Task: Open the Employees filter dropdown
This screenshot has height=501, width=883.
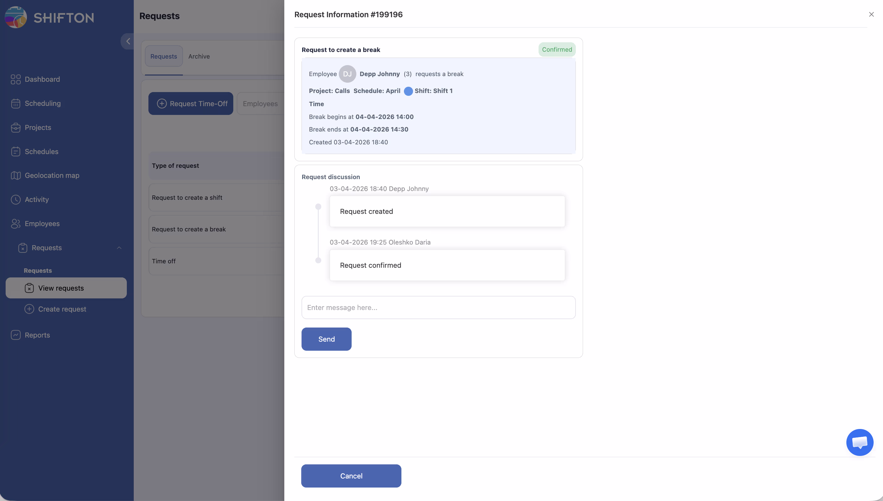Action: point(260,104)
